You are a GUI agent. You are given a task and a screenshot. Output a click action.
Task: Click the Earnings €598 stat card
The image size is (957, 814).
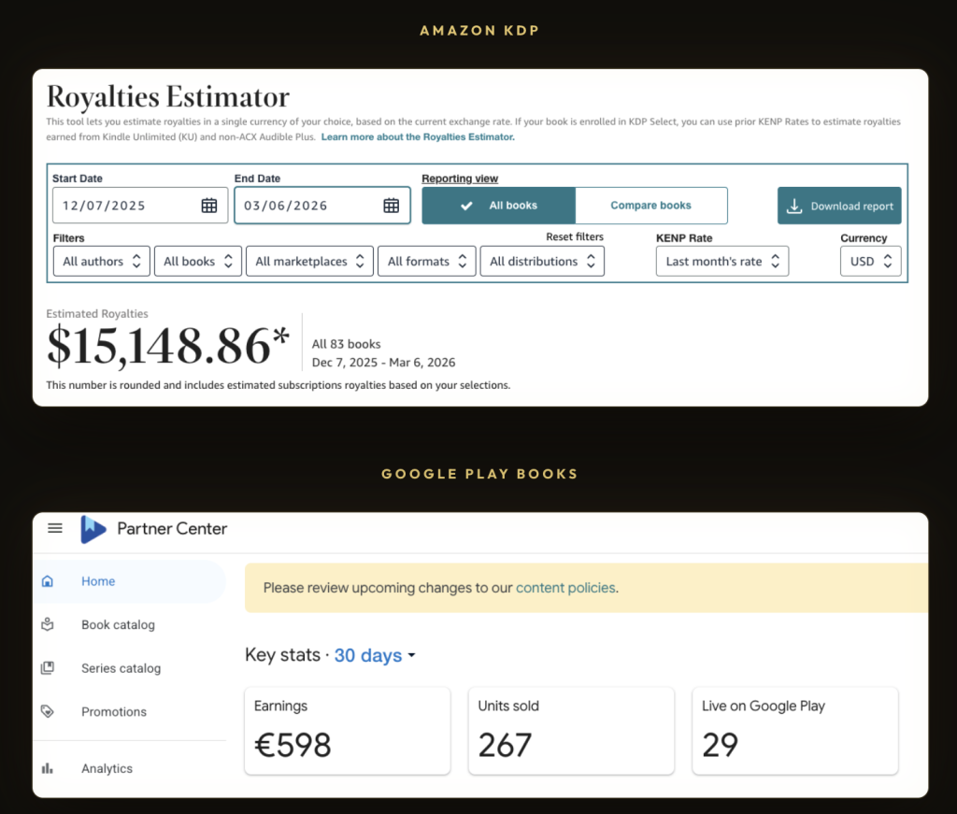[347, 731]
